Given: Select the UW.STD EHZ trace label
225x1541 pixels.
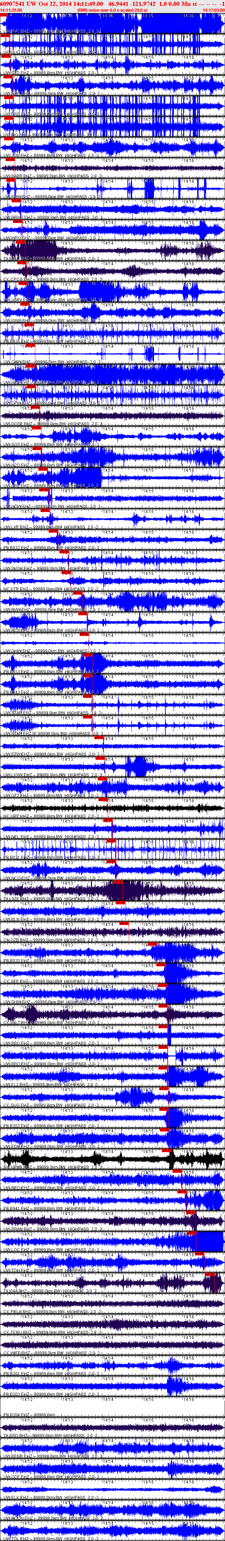Looking at the screenshot, I should coord(52,74).
